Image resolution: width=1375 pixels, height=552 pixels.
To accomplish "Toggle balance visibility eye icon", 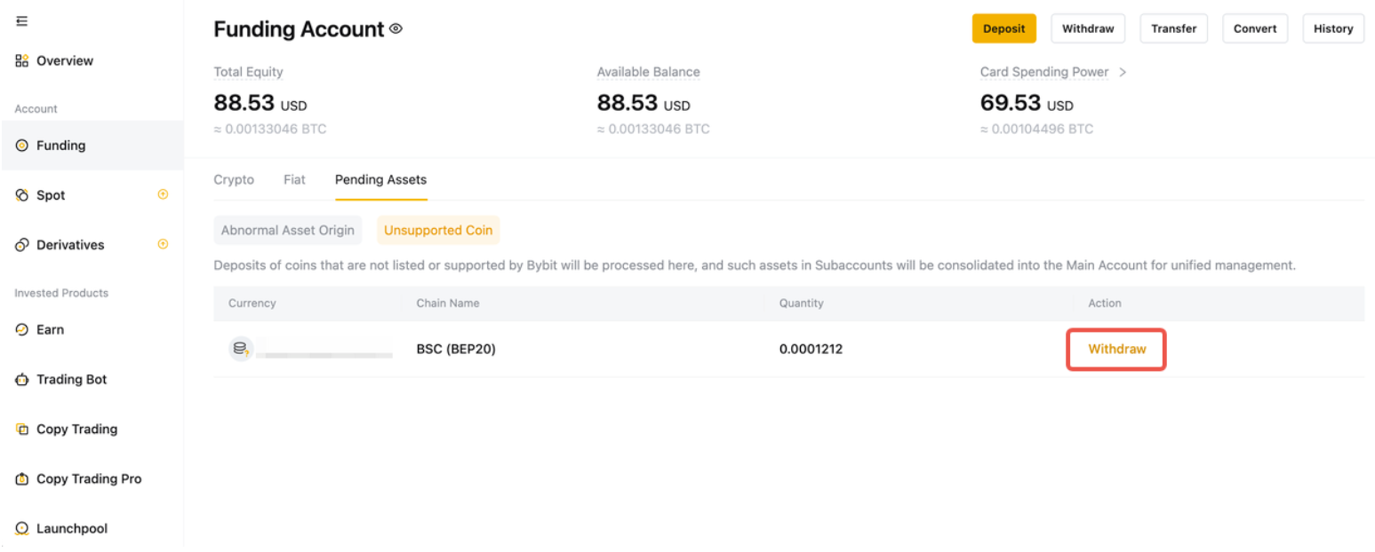I will click(x=396, y=29).
